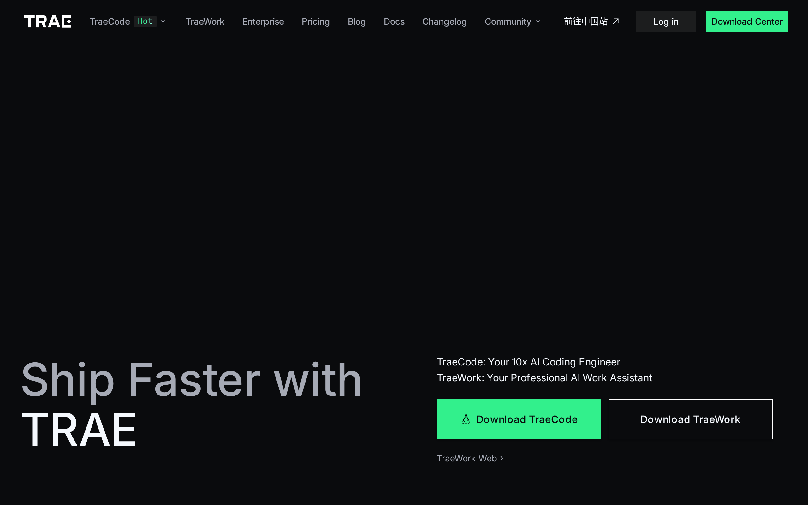This screenshot has height=505, width=808.
Task: Expand the Community dropdown chevron
Action: (538, 22)
